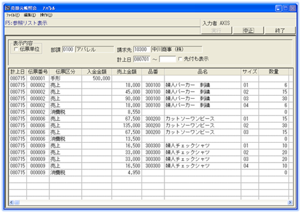This screenshot has width=301, height=213.
Task: Select the 135,000 sales amount cell
Action: coord(127,126)
